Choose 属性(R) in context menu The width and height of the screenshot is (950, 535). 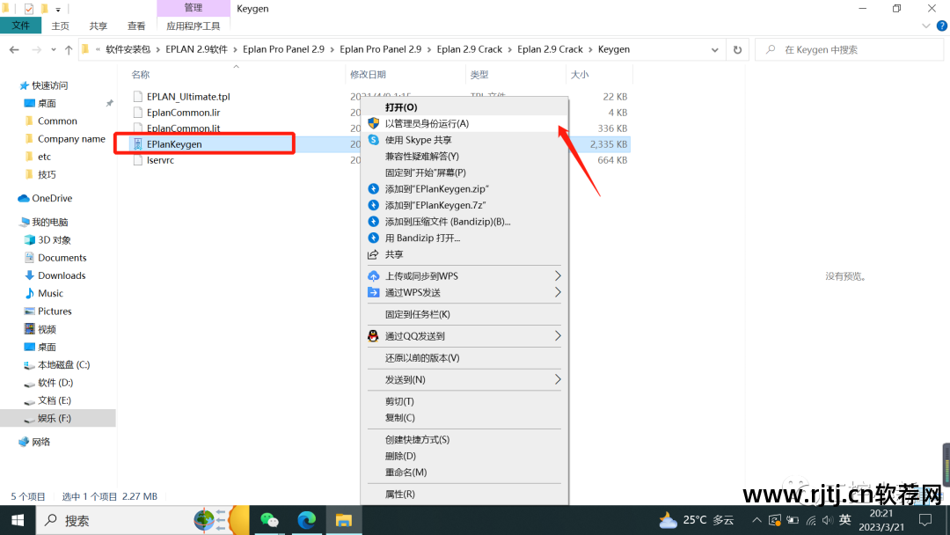(x=464, y=495)
